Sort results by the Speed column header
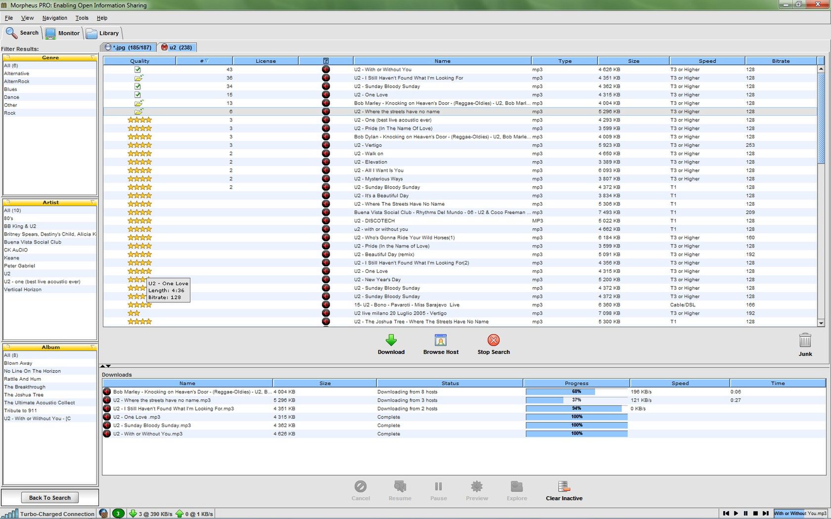 pyautogui.click(x=707, y=61)
